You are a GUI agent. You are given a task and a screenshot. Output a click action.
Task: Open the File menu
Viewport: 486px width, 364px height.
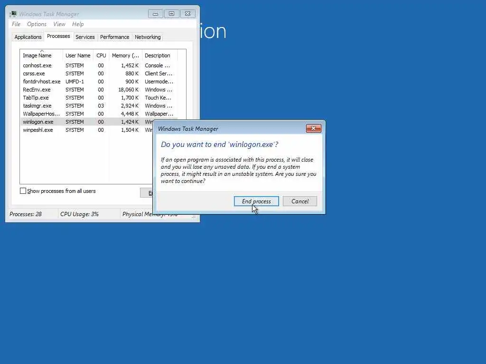[16, 24]
